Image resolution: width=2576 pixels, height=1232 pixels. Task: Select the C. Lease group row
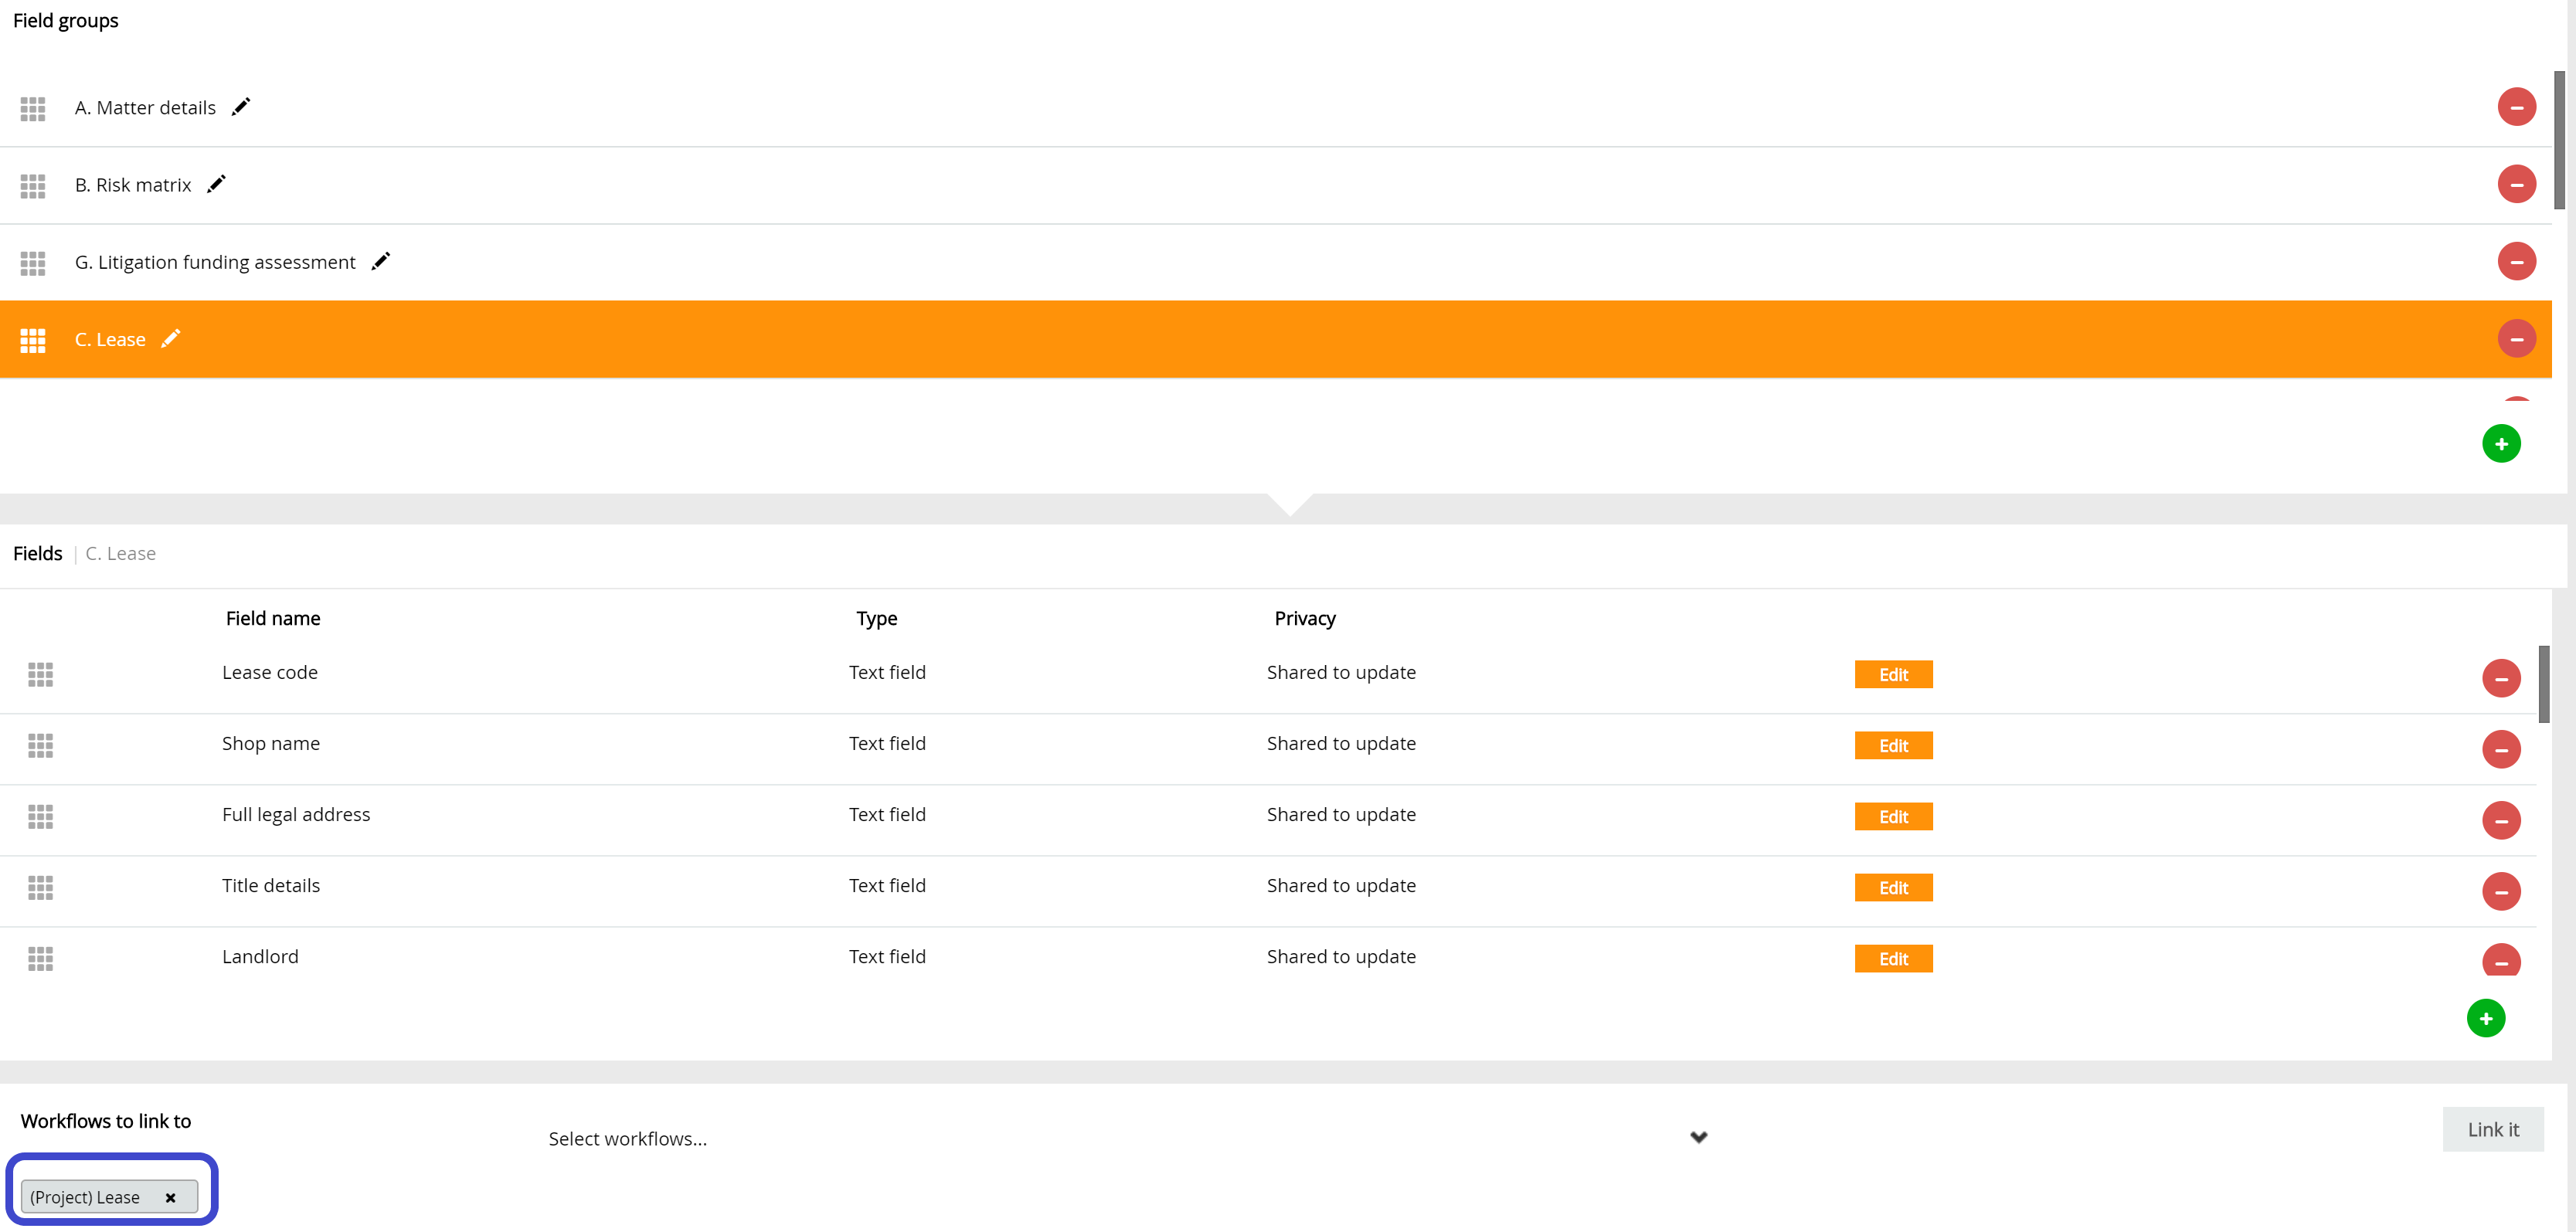coord(1276,339)
